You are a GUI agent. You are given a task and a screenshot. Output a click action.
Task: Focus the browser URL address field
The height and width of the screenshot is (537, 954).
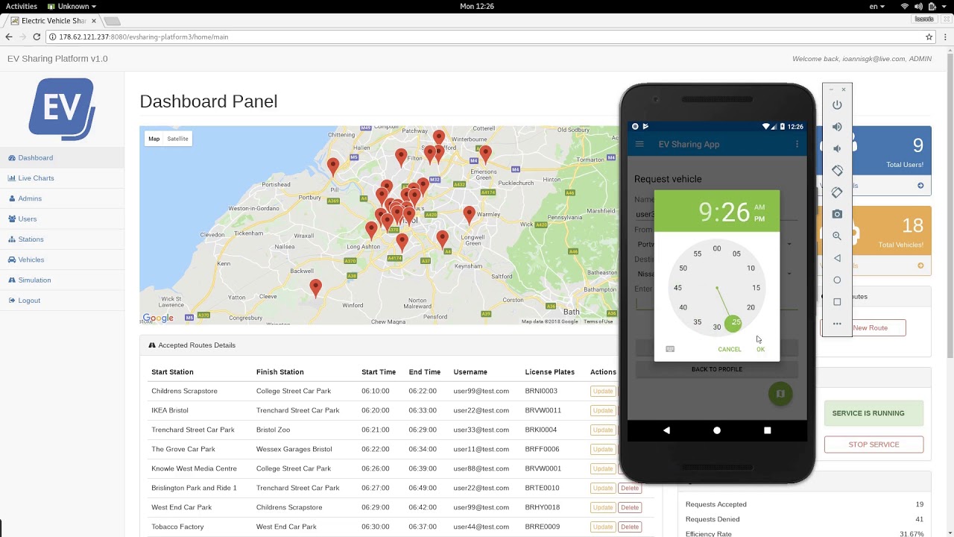(484, 37)
